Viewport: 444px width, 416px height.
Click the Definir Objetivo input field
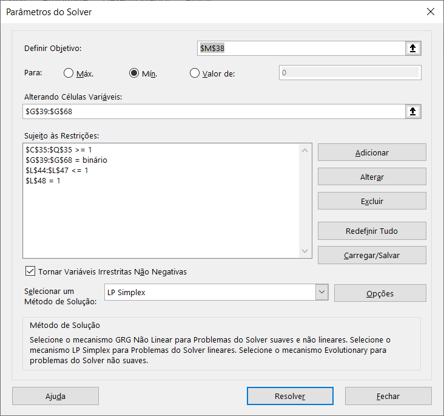(300, 48)
